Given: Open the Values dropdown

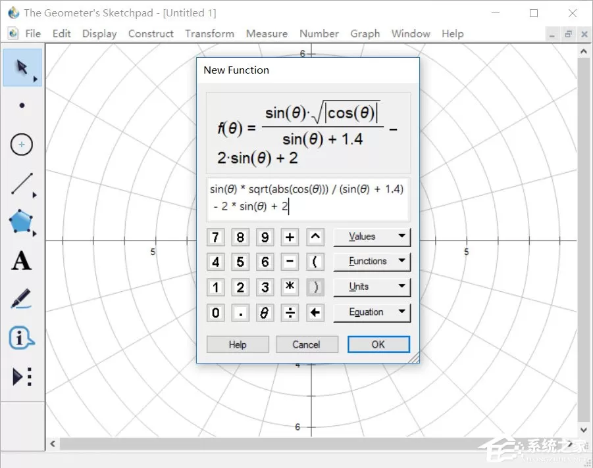Looking at the screenshot, I should [372, 237].
